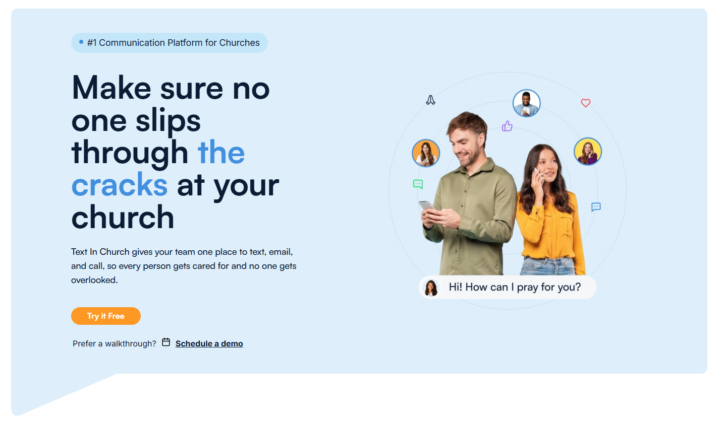Click the calendar icon beside Schedule a demo

(166, 342)
